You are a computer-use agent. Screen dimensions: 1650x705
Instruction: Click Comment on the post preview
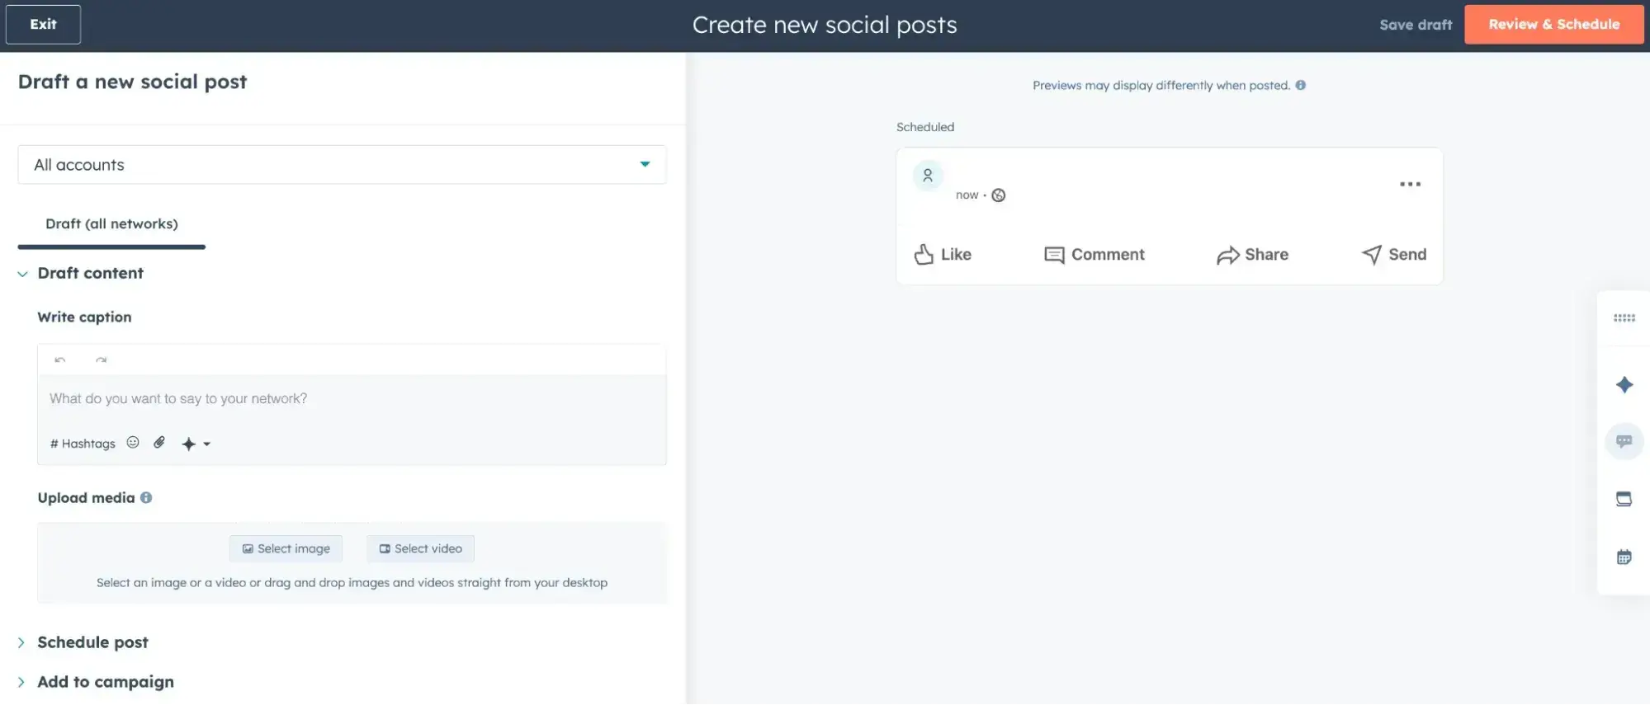(x=1094, y=255)
